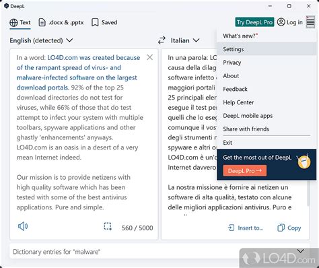Switch to the .docx & .pptx tab

[x=61, y=22]
